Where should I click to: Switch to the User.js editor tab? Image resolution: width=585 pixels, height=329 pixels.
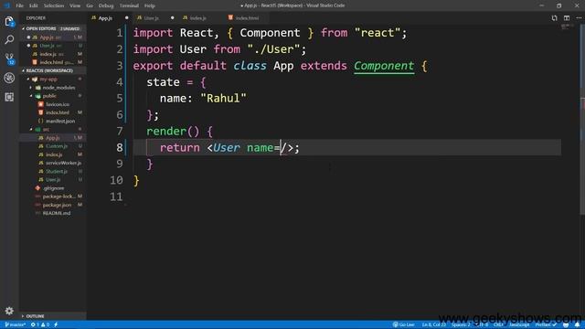155,18
